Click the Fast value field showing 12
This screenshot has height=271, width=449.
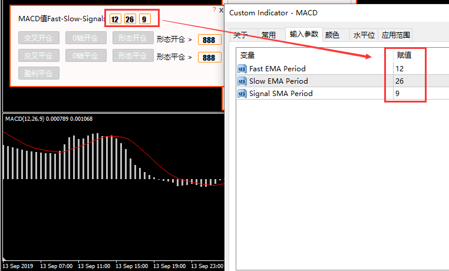point(115,19)
